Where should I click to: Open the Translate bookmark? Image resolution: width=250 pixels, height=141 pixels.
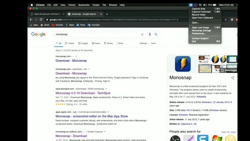94,25
